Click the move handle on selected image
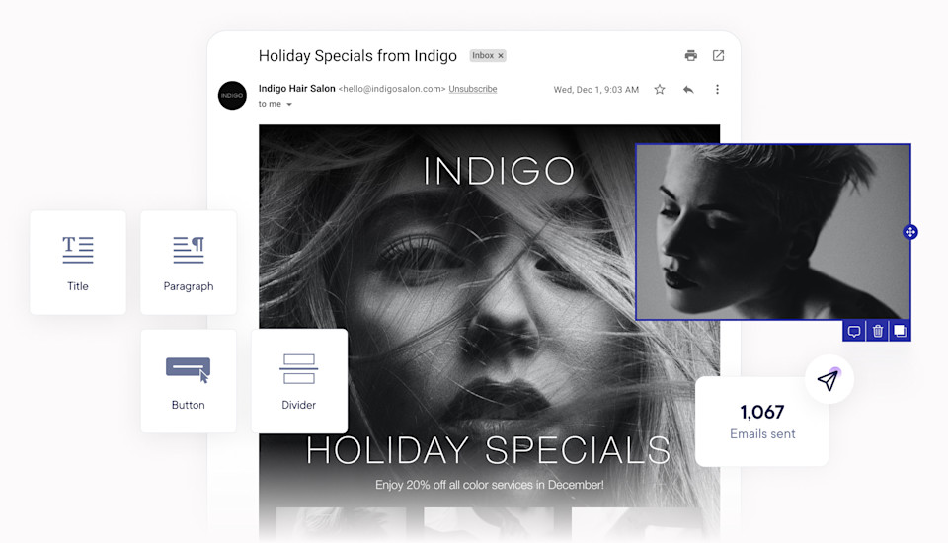948x543 pixels. (909, 232)
